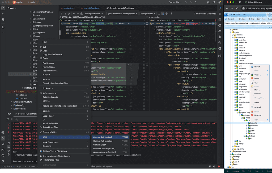Click the wrench icon beside CRXDE Lite header

[x=268, y=15]
